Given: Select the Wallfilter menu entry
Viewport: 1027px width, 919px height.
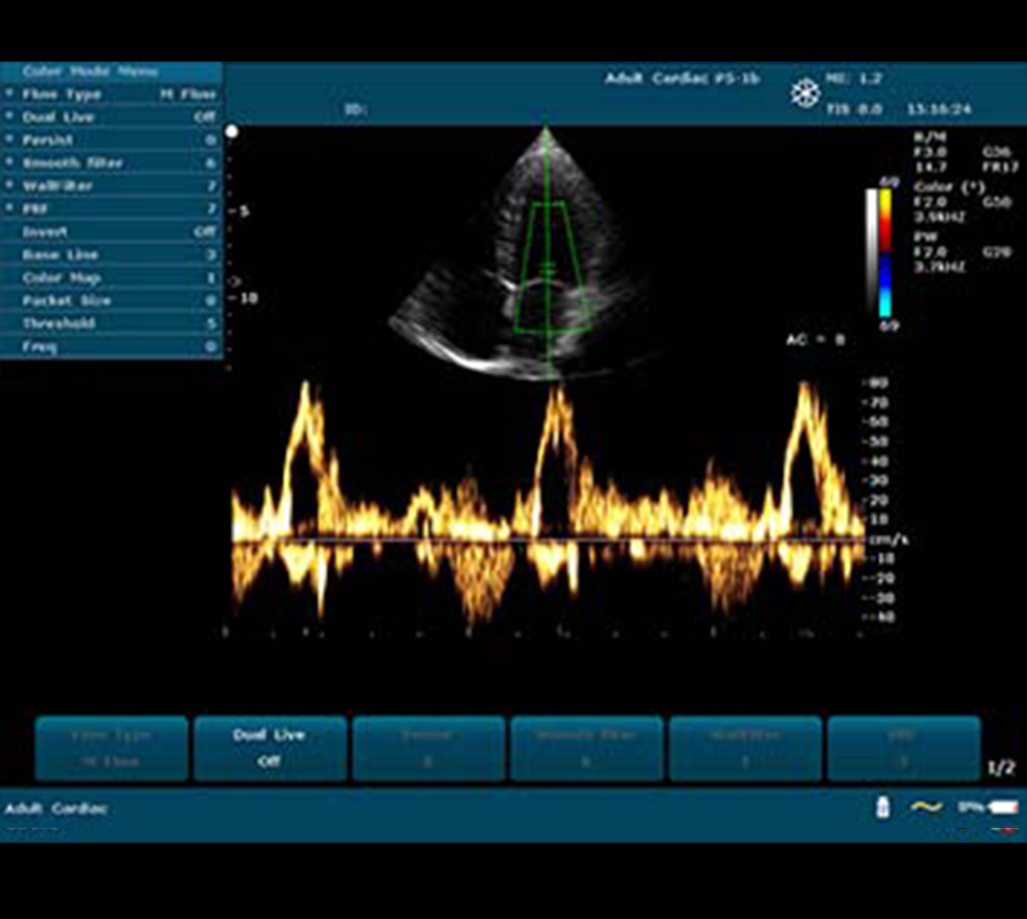Looking at the screenshot, I should point(111,186).
